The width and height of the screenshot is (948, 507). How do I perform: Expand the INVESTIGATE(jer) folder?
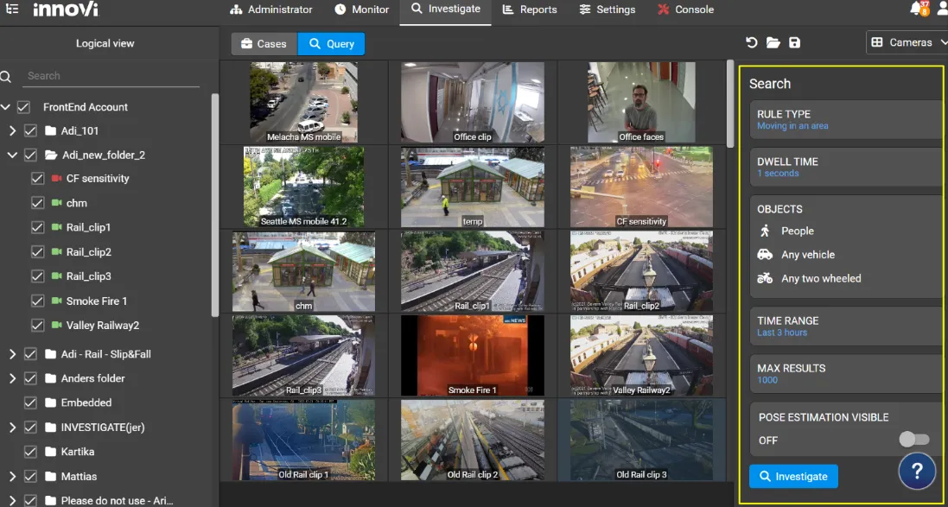tap(12, 428)
